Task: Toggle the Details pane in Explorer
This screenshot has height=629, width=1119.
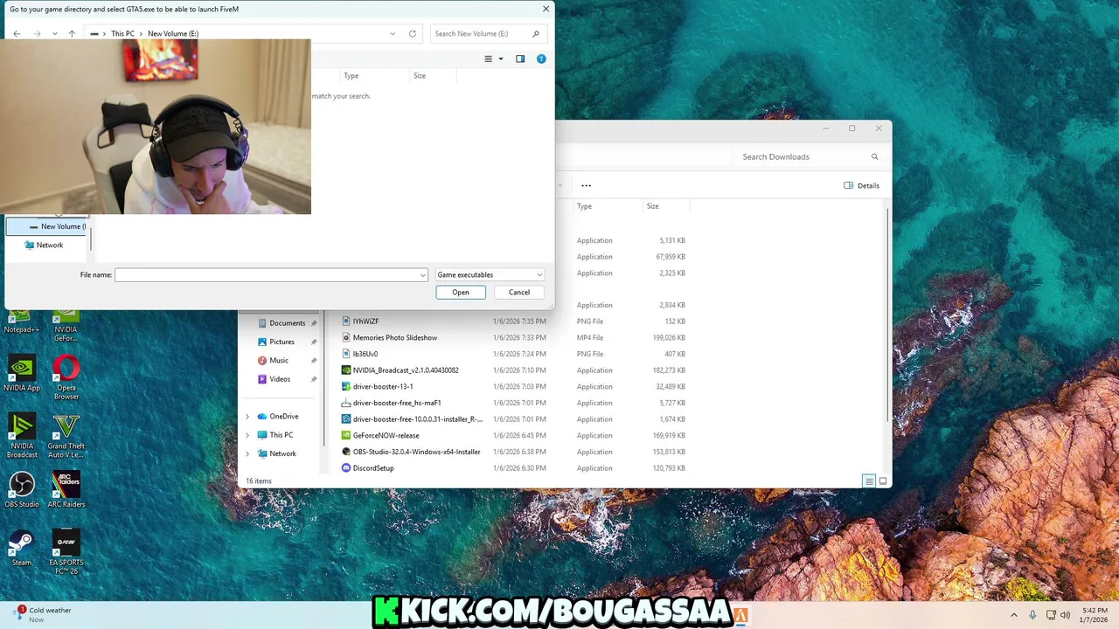Action: pyautogui.click(x=862, y=185)
